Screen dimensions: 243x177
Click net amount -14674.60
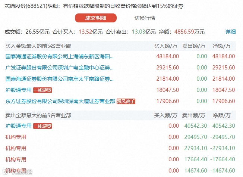[223, 171]
